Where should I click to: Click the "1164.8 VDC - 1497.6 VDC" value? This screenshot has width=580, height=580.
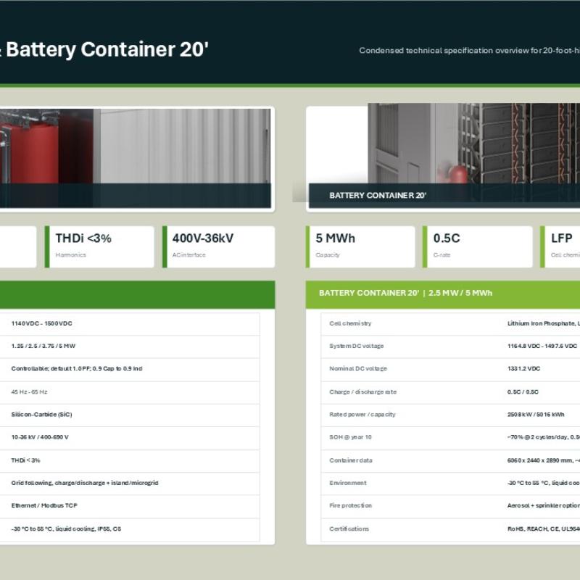pyautogui.click(x=542, y=346)
